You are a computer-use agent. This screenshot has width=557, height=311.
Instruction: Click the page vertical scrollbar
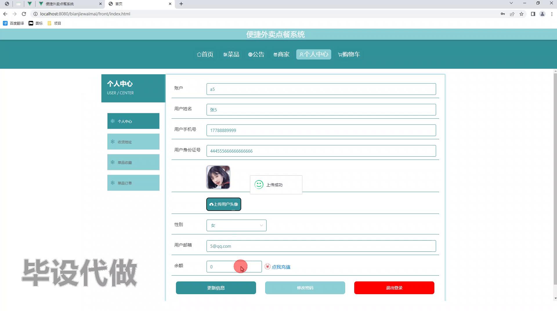click(555, 178)
